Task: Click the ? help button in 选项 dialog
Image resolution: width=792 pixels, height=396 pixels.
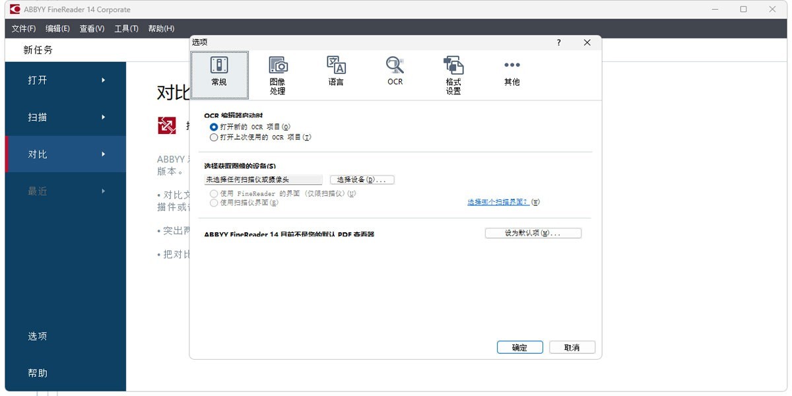Action: coord(559,42)
